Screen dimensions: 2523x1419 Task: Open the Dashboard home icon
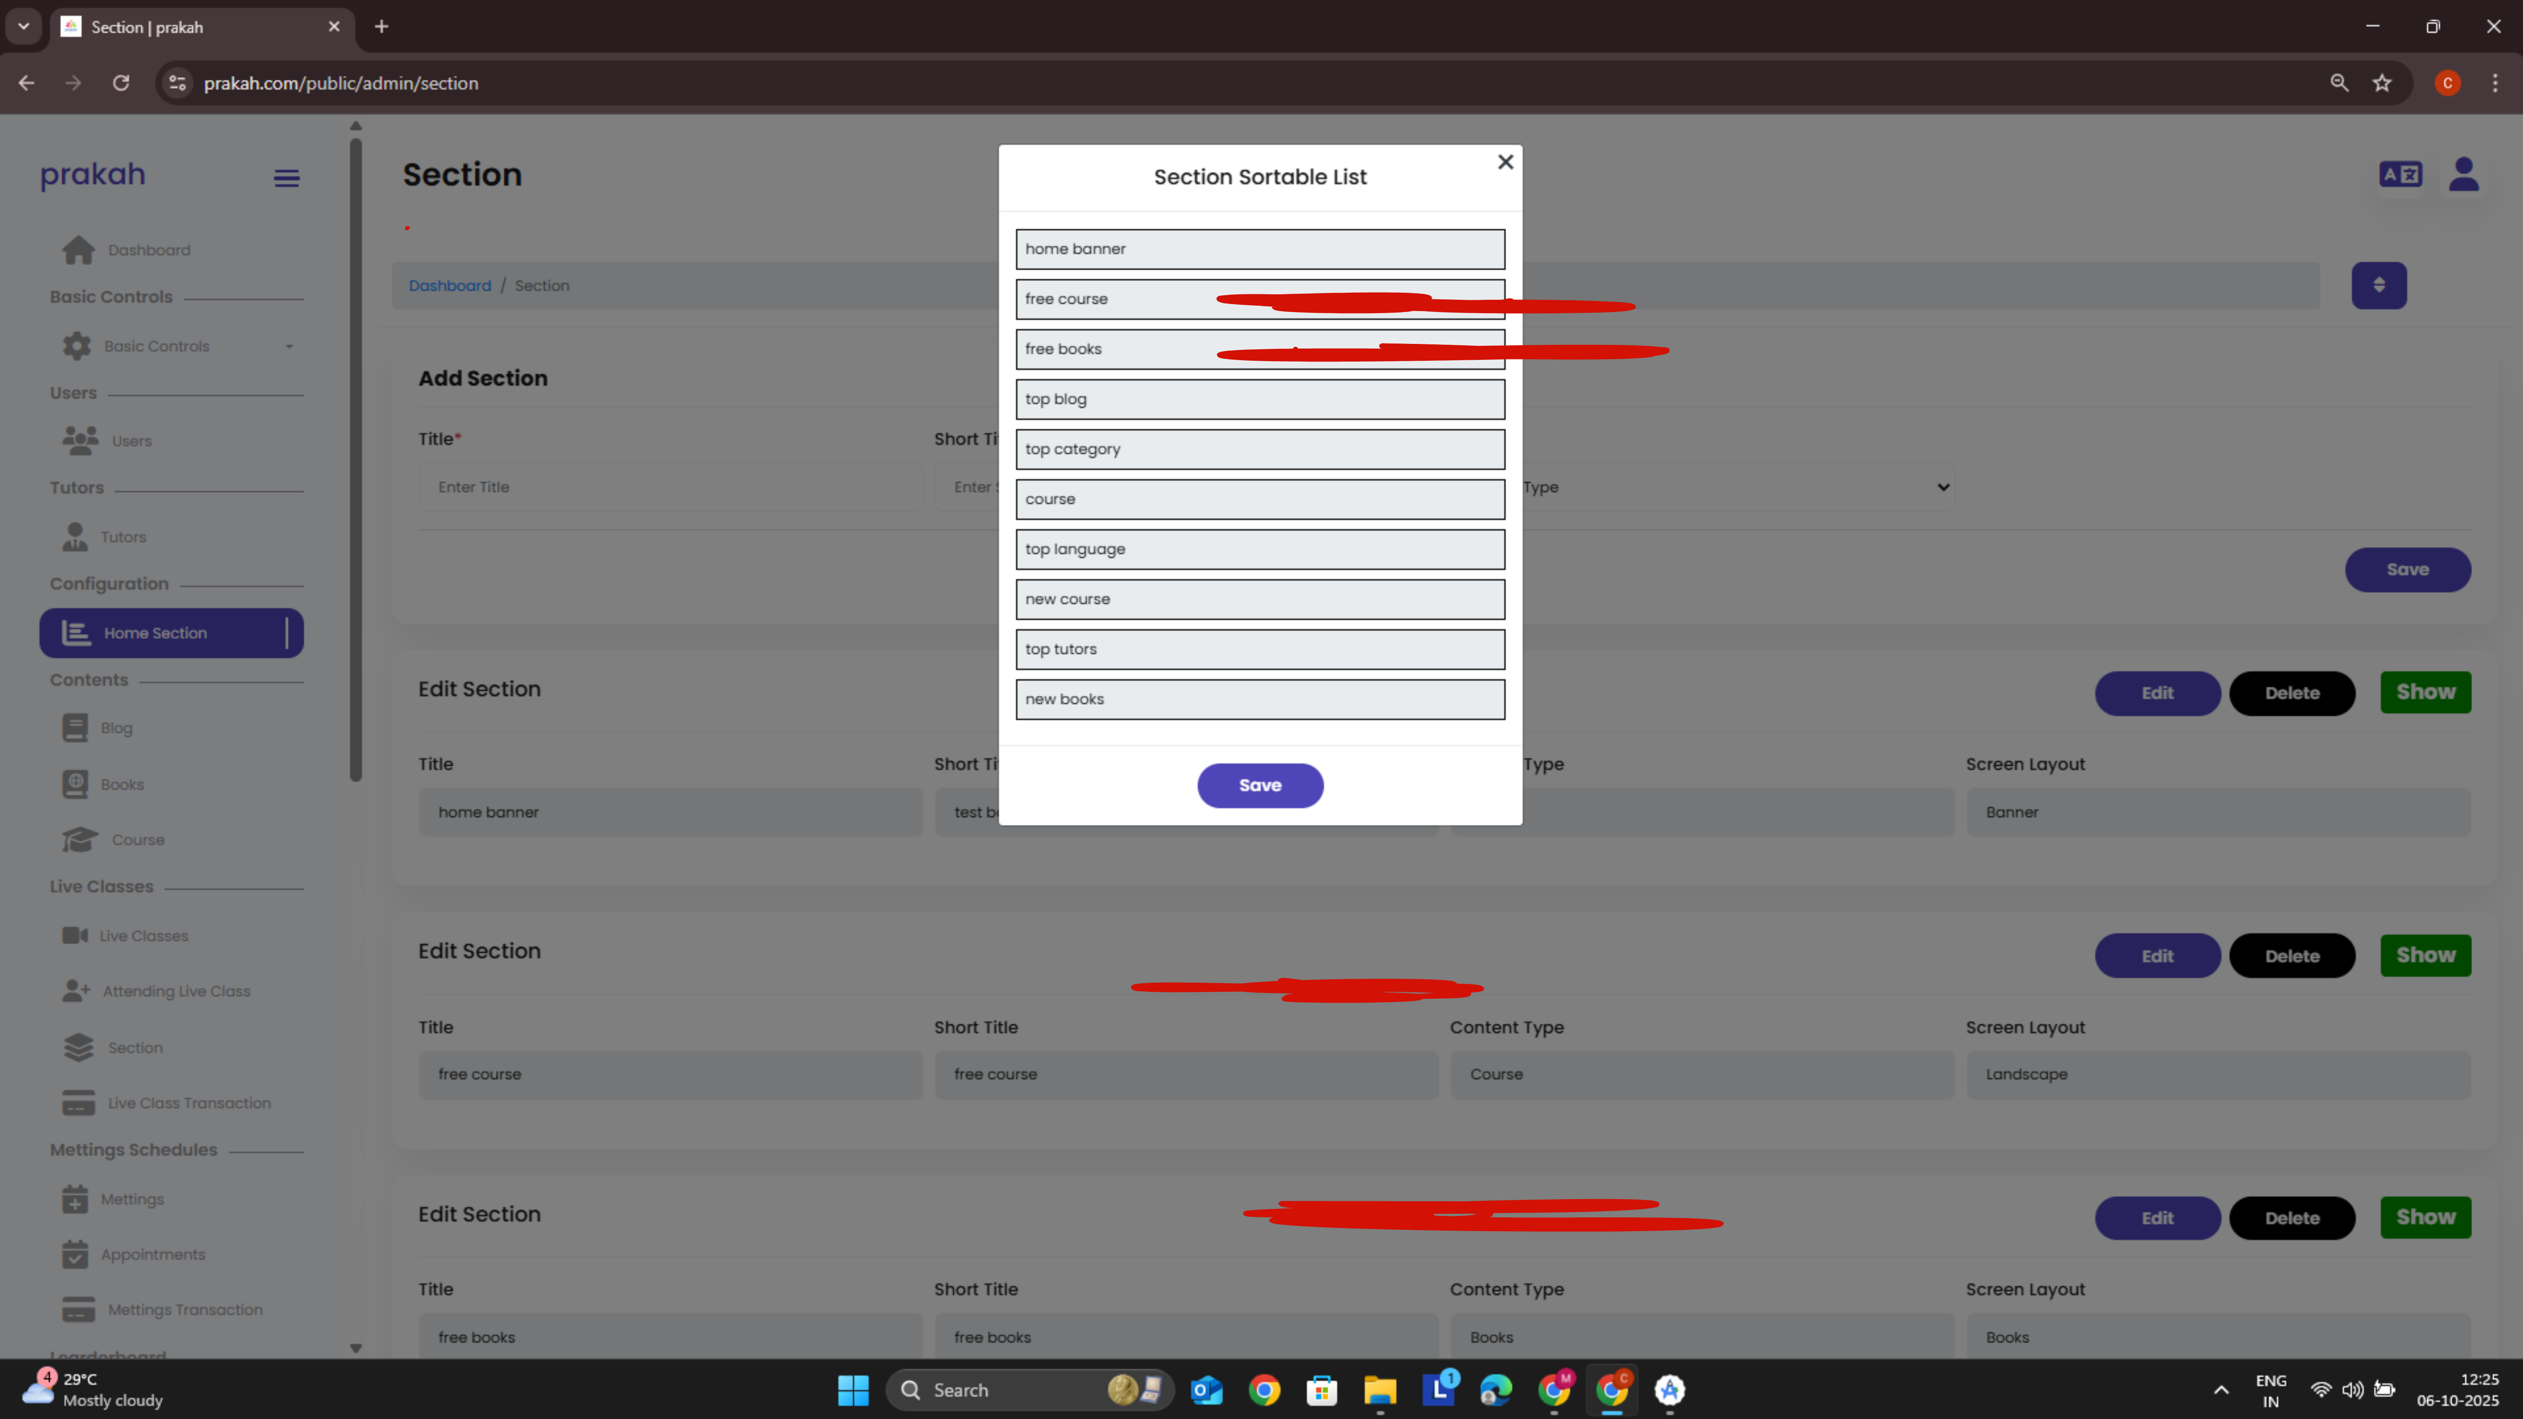tap(78, 250)
